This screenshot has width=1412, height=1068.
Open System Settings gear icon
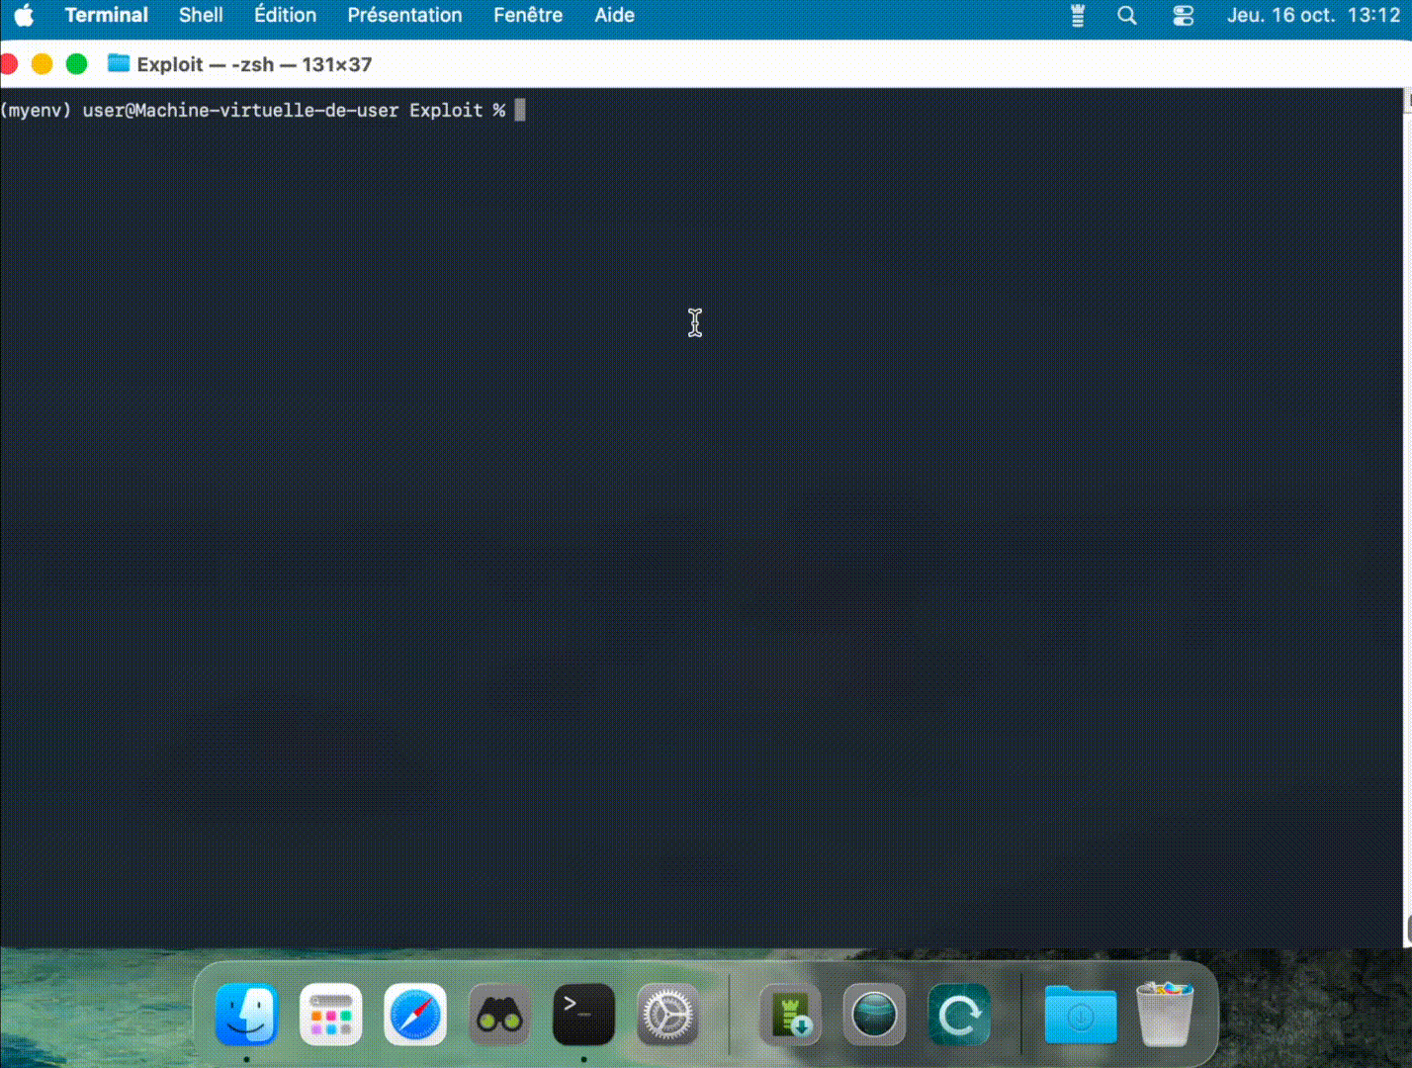(x=668, y=1015)
